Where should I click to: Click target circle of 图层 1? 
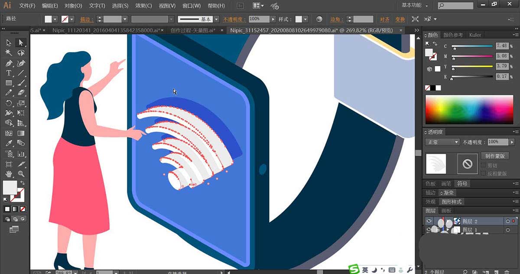(507, 230)
